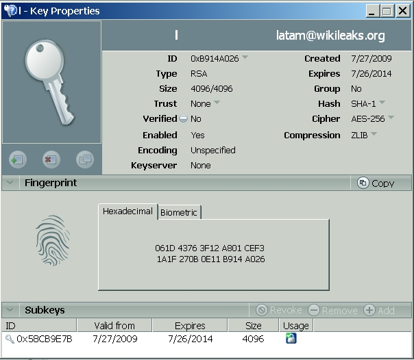Sort subkeys by Usage column
The image size is (414, 360).
coord(296,326)
